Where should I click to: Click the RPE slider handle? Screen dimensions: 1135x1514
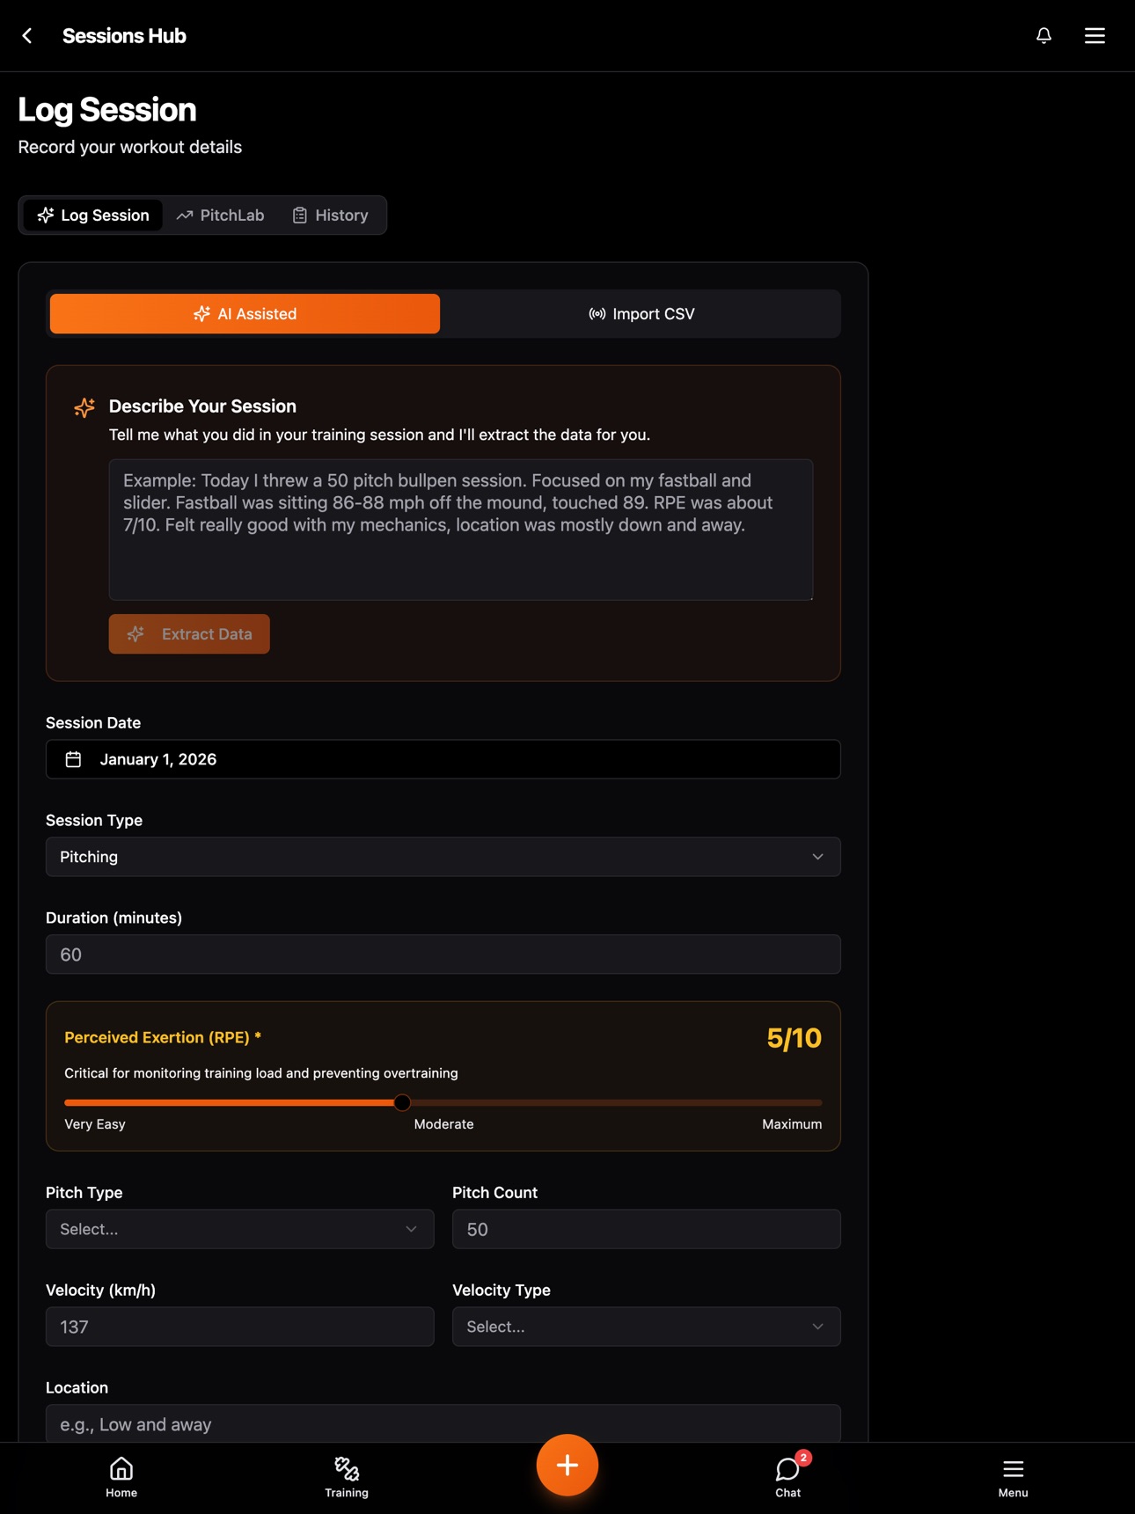[x=402, y=1102]
